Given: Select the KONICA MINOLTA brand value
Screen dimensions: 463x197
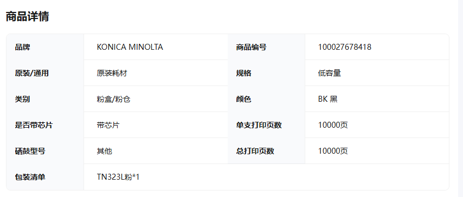Looking at the screenshot, I should [x=130, y=47].
